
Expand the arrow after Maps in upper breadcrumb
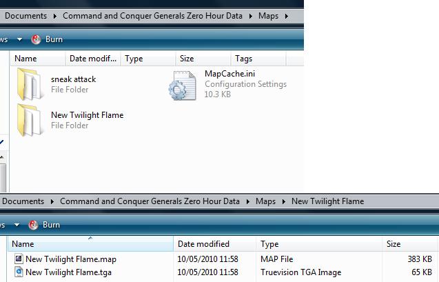(x=286, y=15)
